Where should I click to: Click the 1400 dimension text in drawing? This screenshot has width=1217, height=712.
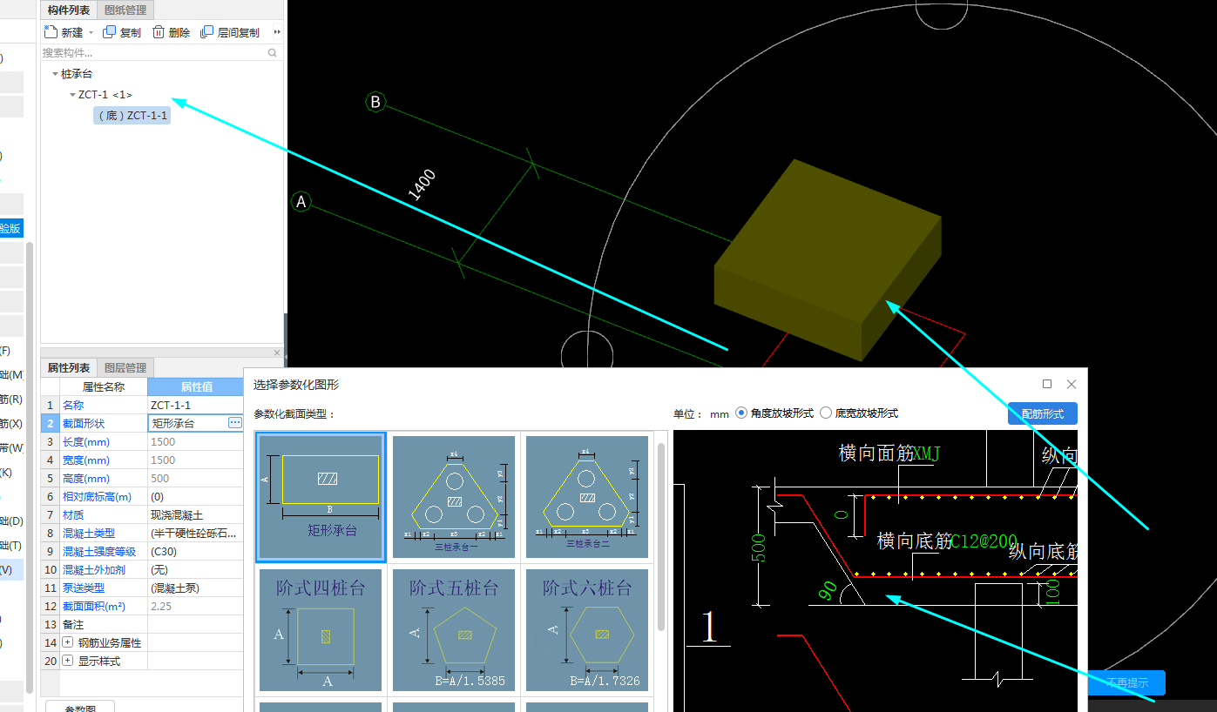pyautogui.click(x=421, y=185)
